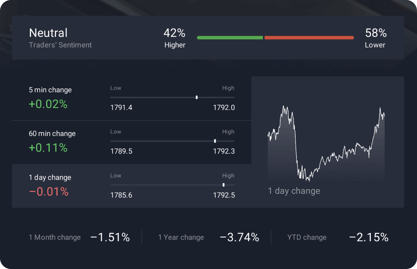This screenshot has width=417, height=269.
Task: Click the 60 min range slider marker
Action: click(x=215, y=141)
